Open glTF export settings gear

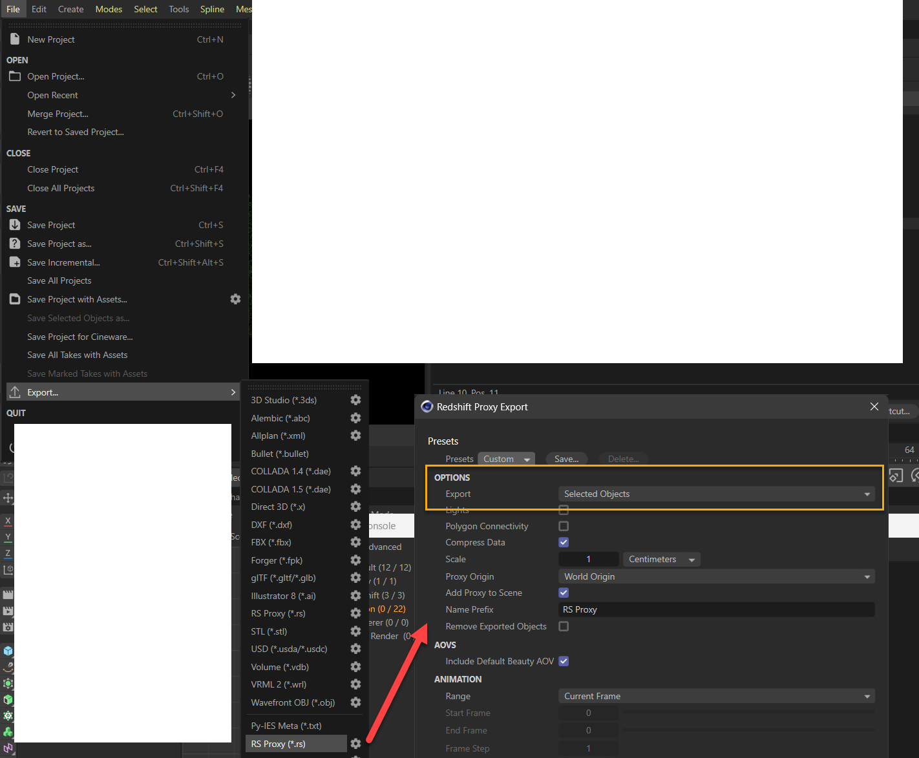(355, 578)
